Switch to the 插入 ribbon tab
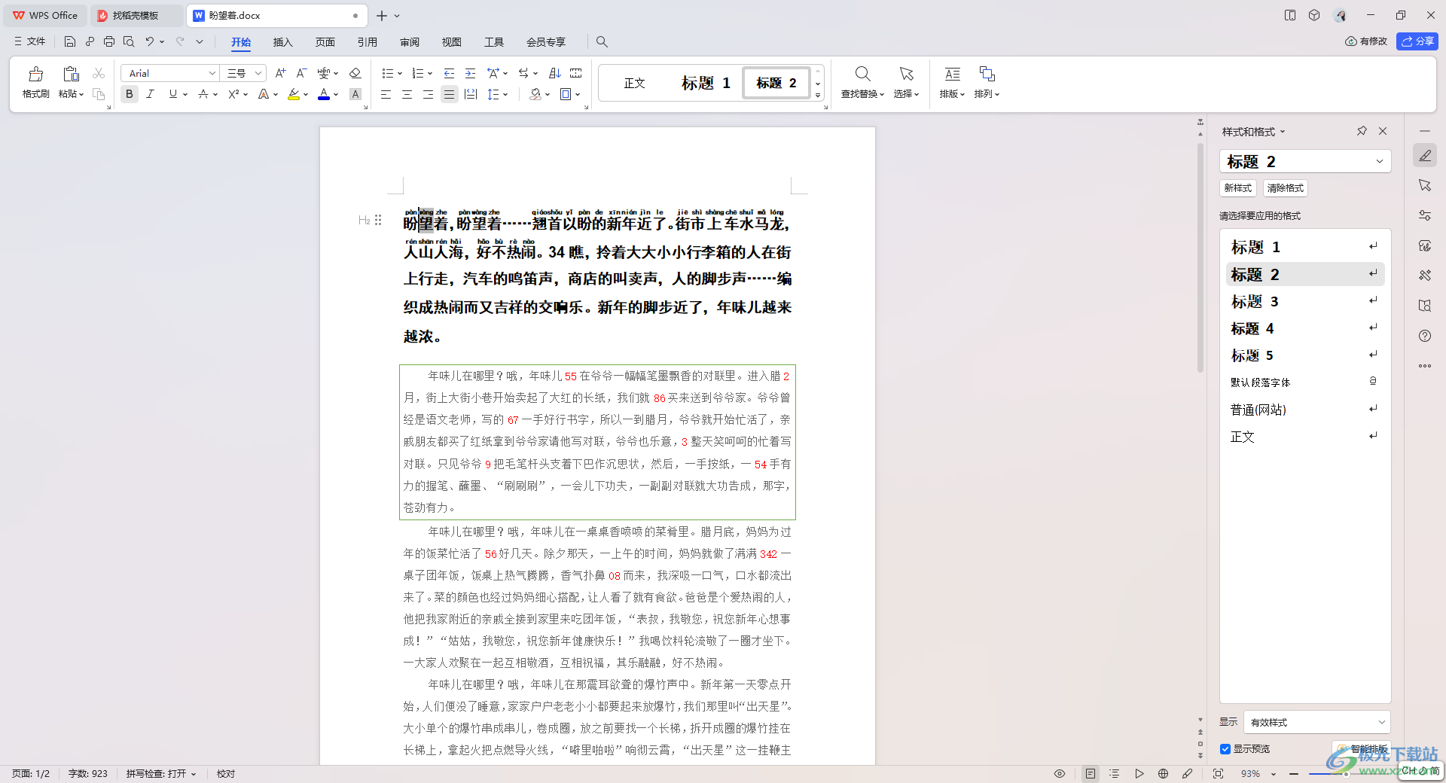This screenshot has width=1446, height=783. pyautogui.click(x=282, y=42)
